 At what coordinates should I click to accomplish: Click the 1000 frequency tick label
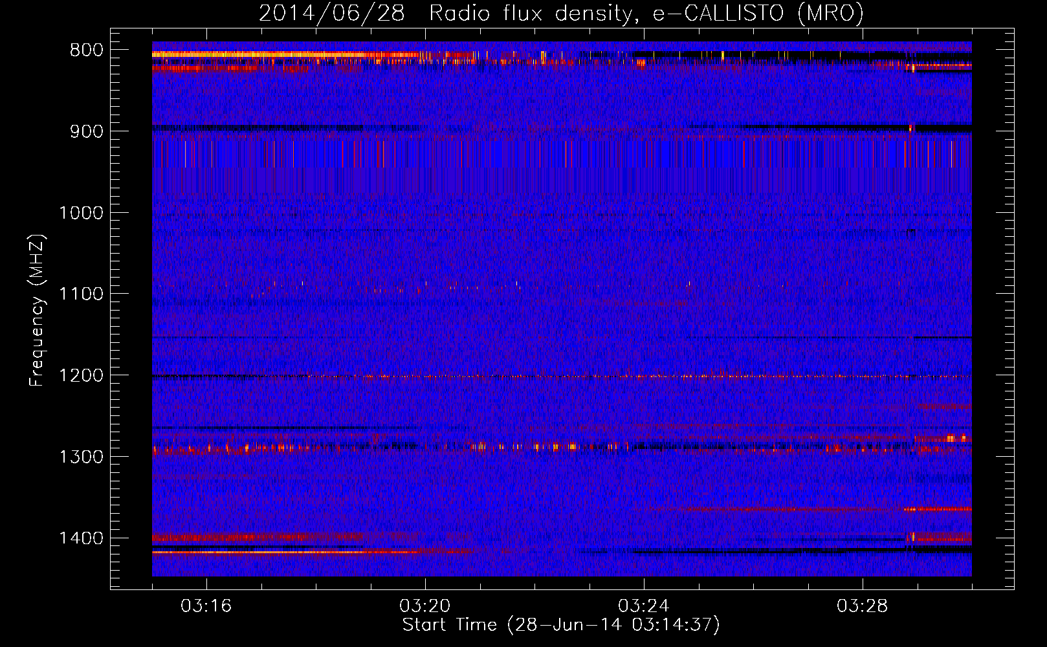pyautogui.click(x=81, y=214)
